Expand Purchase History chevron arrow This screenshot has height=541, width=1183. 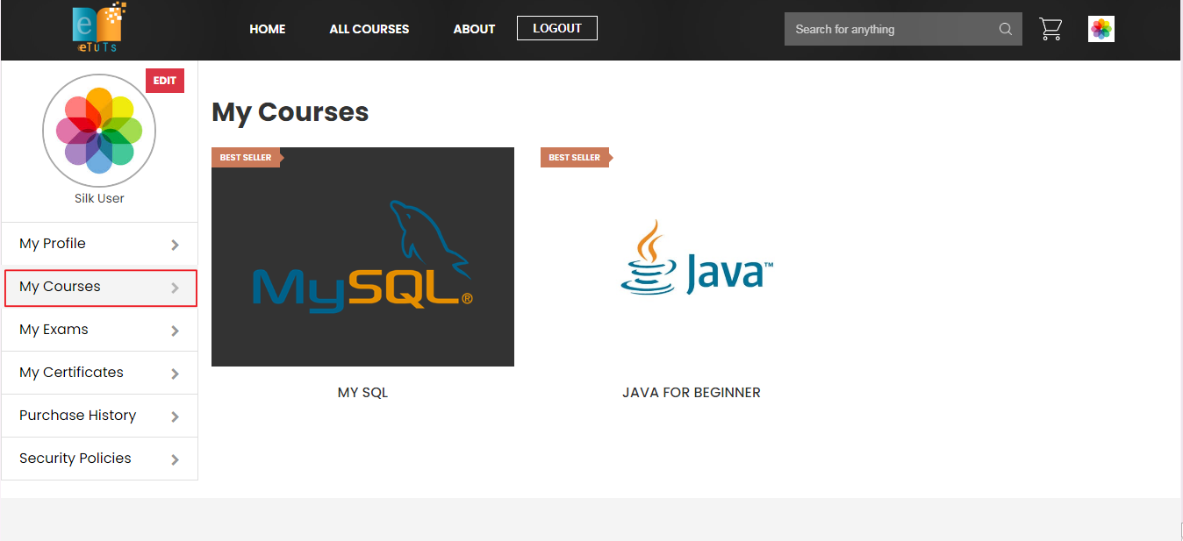[176, 416]
